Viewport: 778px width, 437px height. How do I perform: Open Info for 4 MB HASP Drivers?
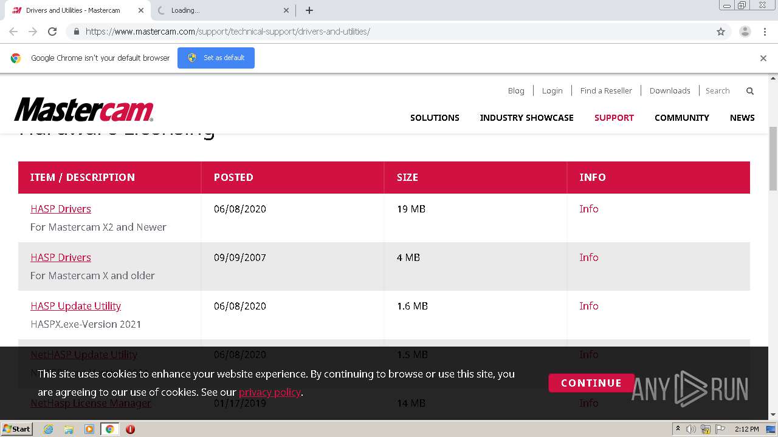coord(589,257)
